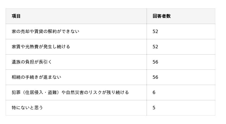
Task: Click the 項目 column header
Action: (x=16, y=16)
